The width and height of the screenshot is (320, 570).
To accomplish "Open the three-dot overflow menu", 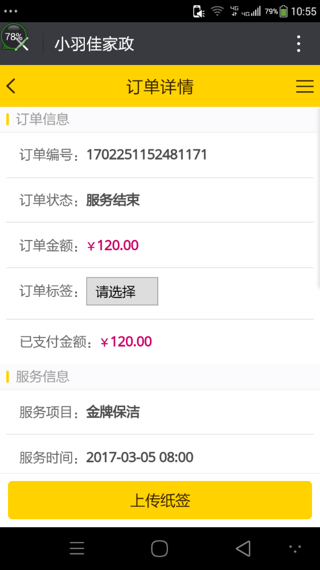I will click(298, 44).
